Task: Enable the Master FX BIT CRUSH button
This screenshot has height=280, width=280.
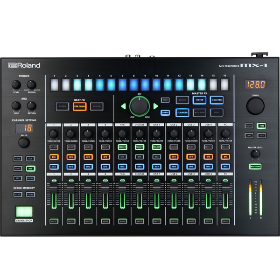Action: point(199,112)
